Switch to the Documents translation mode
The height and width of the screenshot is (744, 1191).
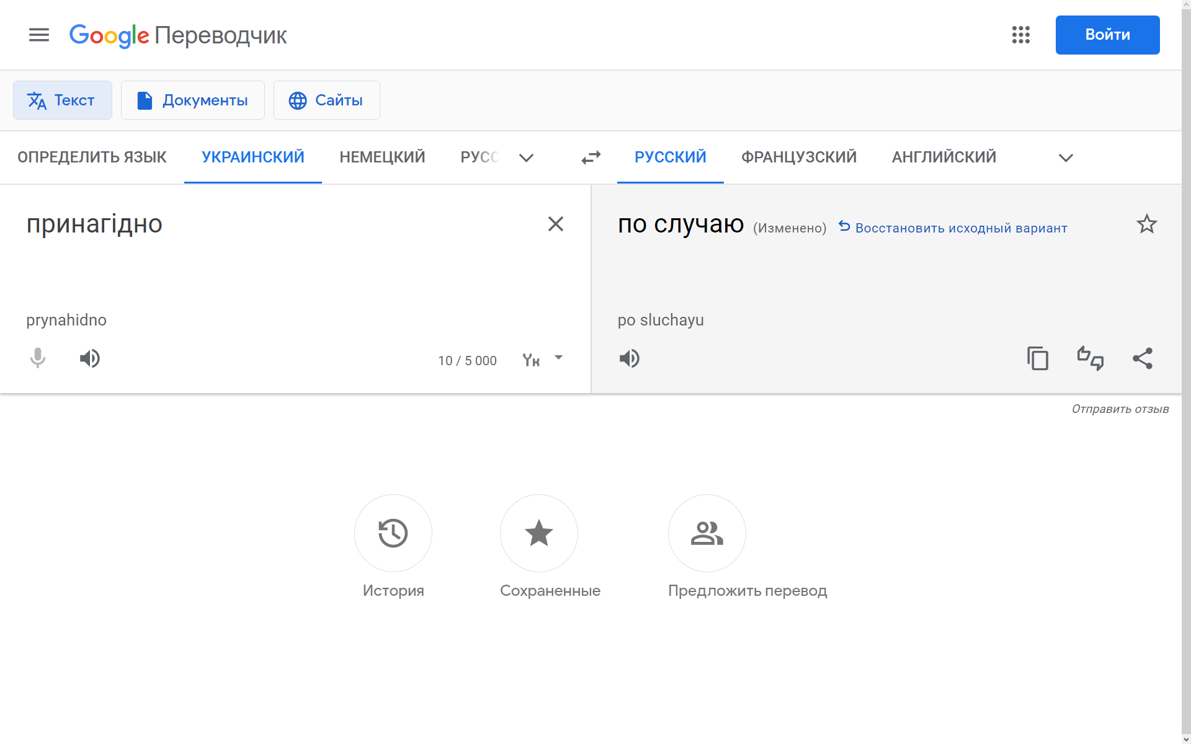click(x=193, y=100)
